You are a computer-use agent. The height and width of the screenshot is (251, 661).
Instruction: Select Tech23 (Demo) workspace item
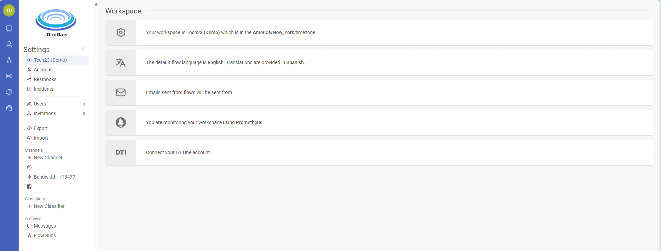click(x=50, y=60)
